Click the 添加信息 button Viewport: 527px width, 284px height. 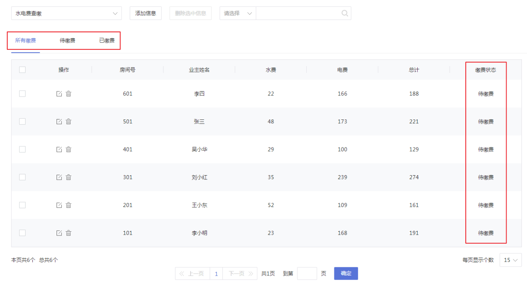click(145, 13)
